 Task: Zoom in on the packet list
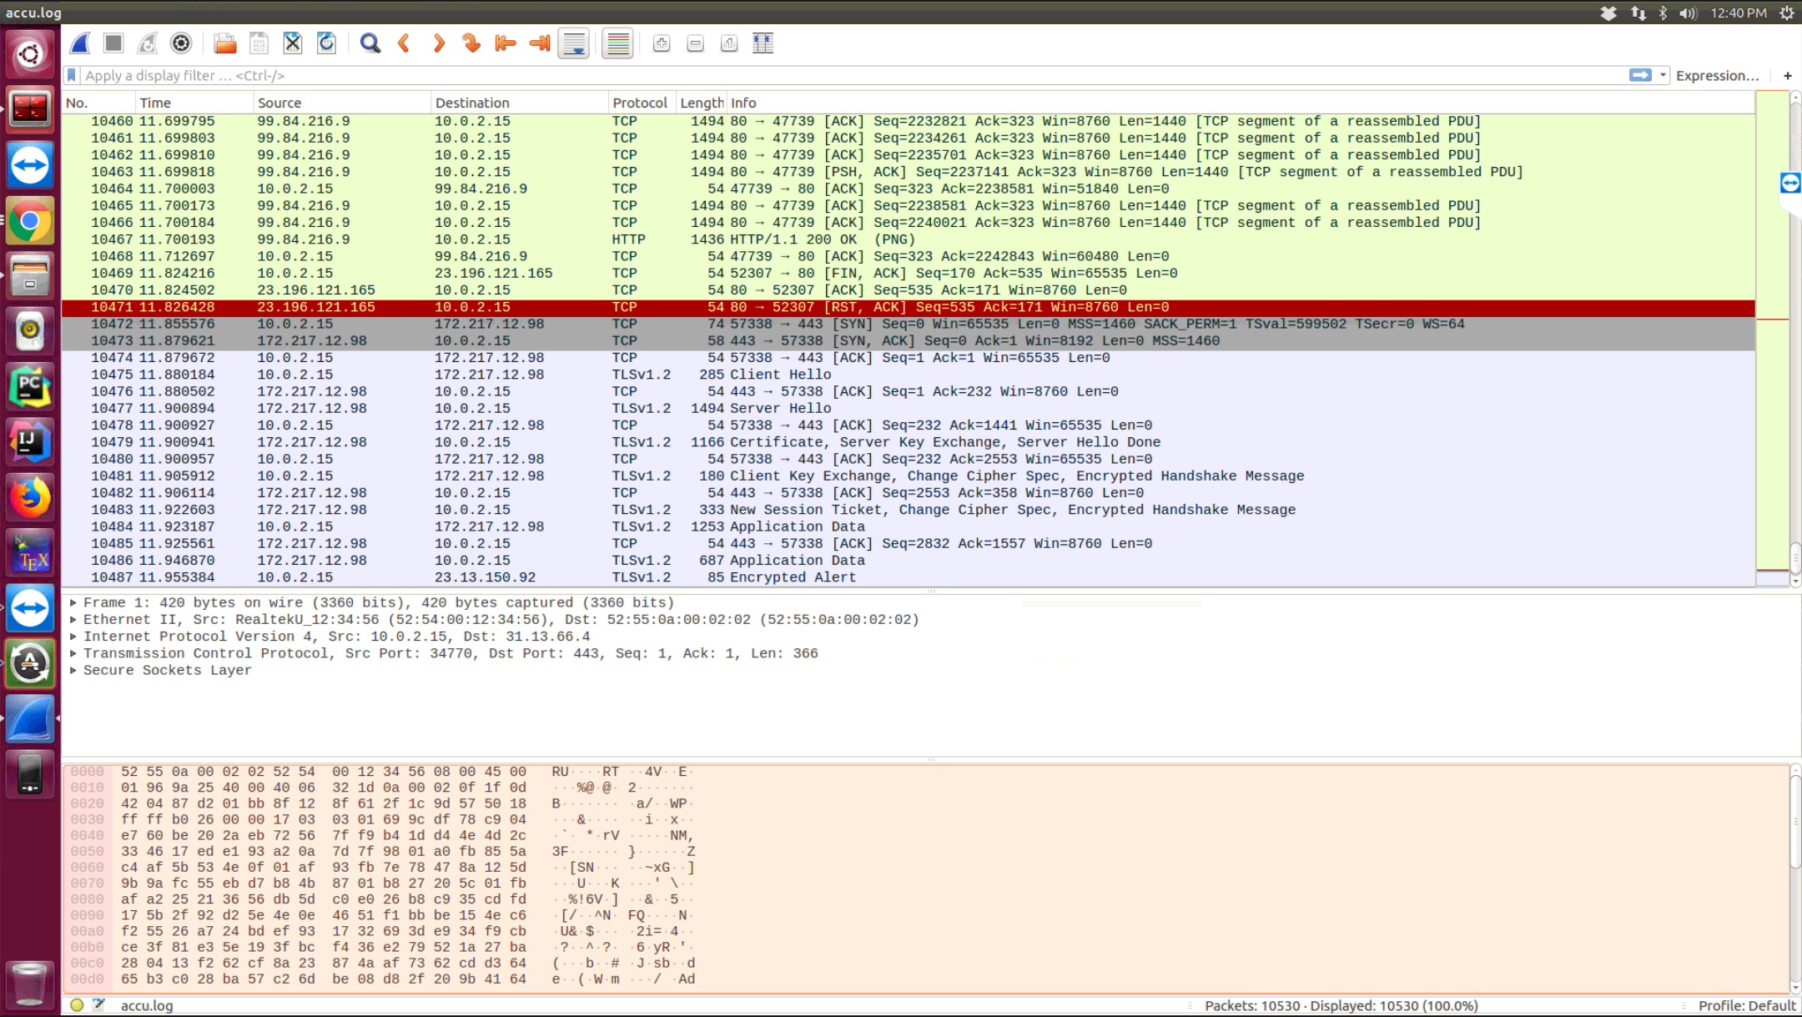click(662, 43)
